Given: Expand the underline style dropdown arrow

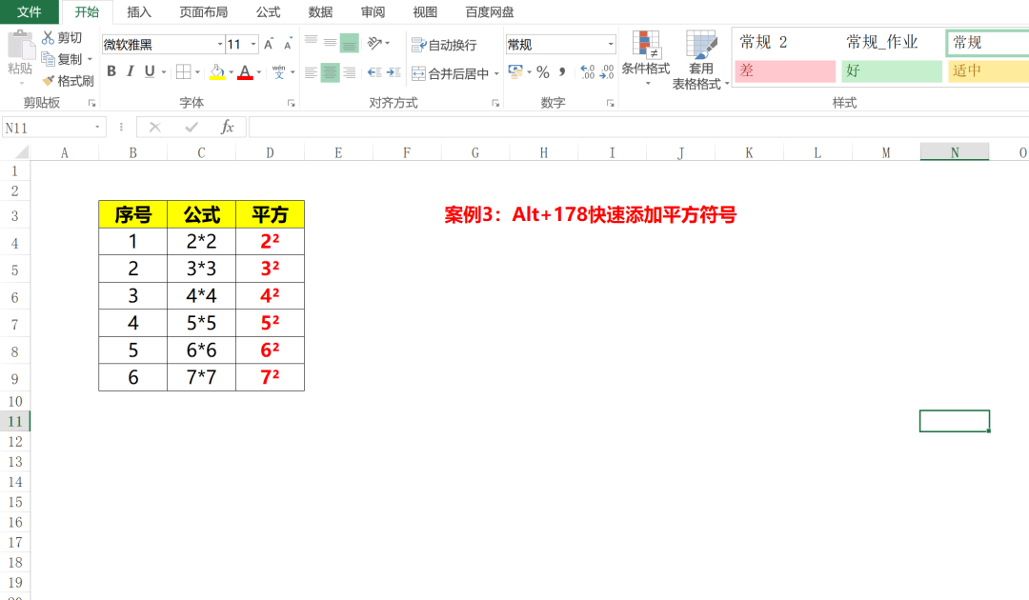Looking at the screenshot, I should [x=164, y=72].
